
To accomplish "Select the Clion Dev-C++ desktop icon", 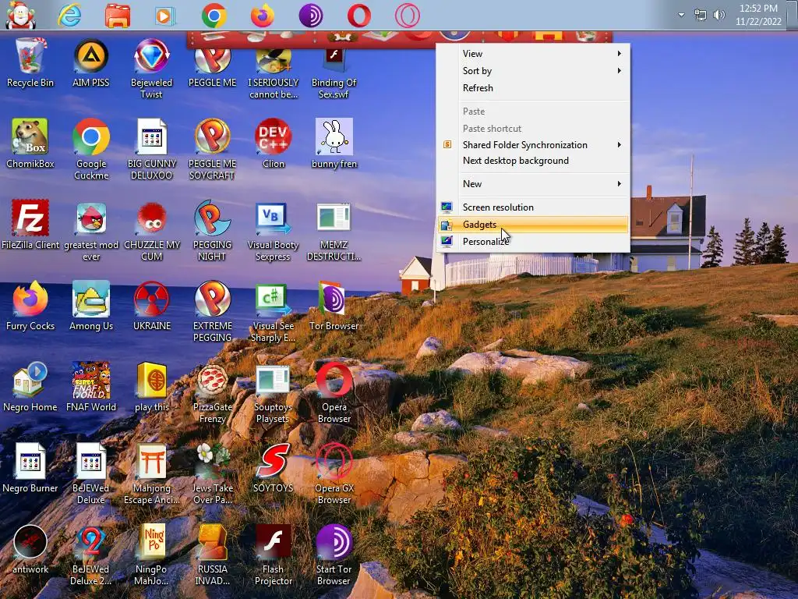I will [x=274, y=144].
